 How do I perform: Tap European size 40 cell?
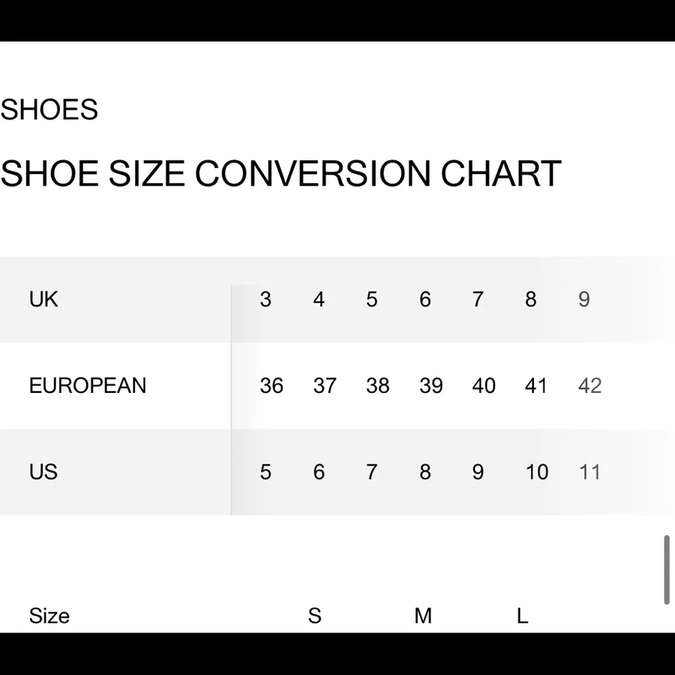tap(484, 385)
